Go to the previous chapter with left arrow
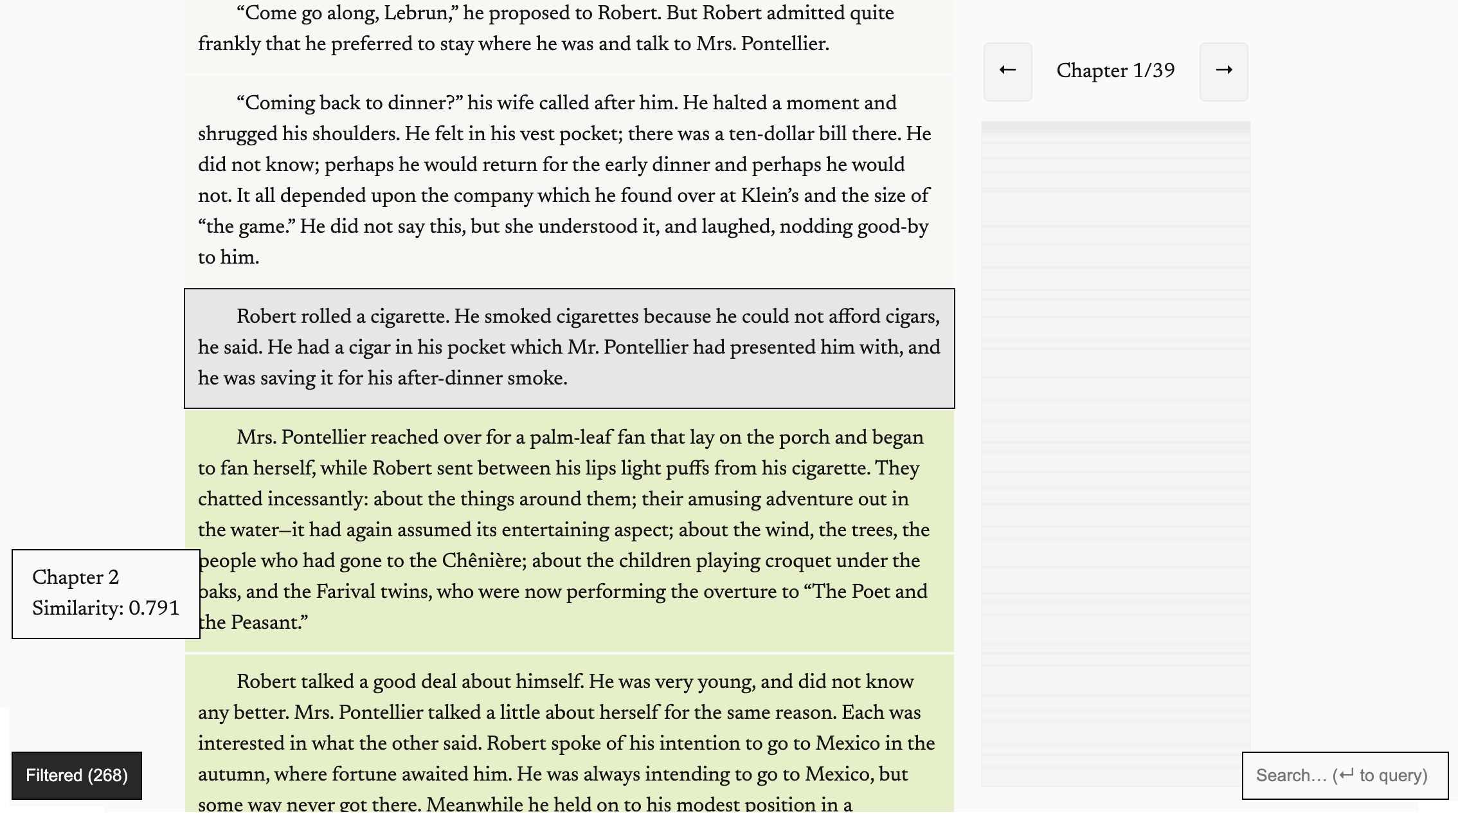1458x814 pixels. (x=1007, y=71)
